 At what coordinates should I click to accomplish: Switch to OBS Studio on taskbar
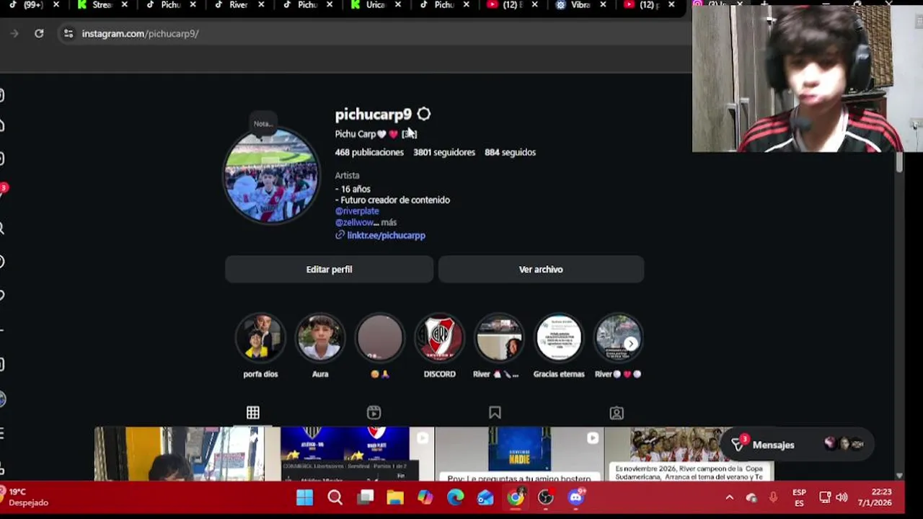[x=545, y=497]
